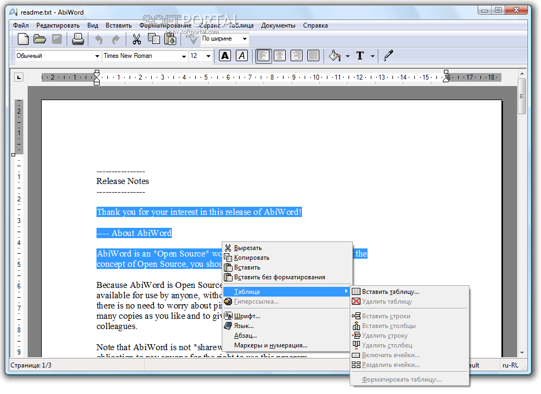The image size is (541, 394).
Task: Open the Файл menu
Action: [x=21, y=25]
